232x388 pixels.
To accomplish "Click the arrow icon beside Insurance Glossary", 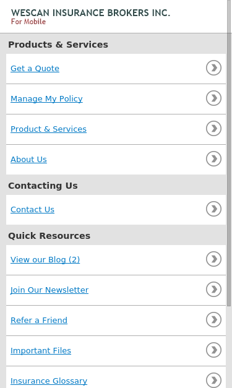I will pyautogui.click(x=213, y=380).
